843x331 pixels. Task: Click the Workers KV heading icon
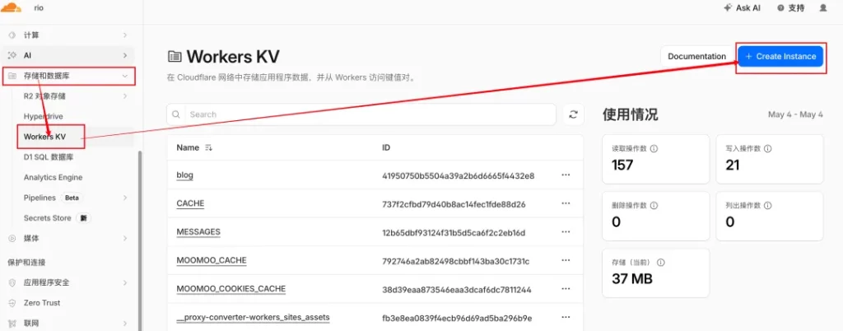point(175,57)
